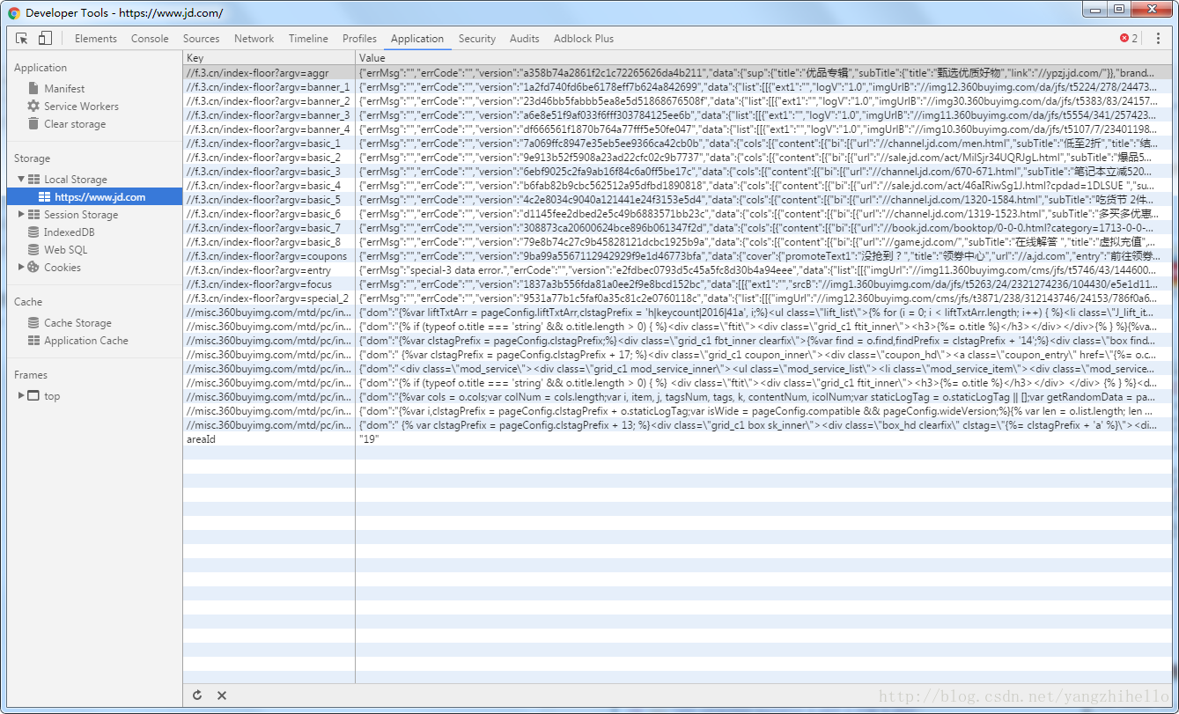Expand the top frame node

click(x=22, y=396)
